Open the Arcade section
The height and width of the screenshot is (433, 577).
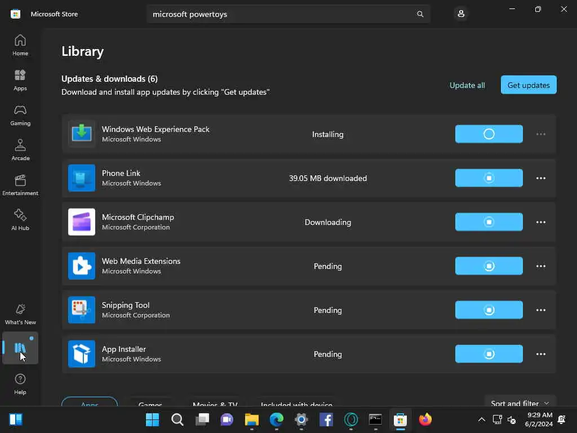[20, 150]
